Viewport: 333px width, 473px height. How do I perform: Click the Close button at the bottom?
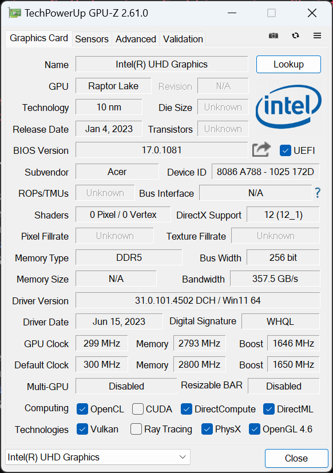tap(296, 458)
